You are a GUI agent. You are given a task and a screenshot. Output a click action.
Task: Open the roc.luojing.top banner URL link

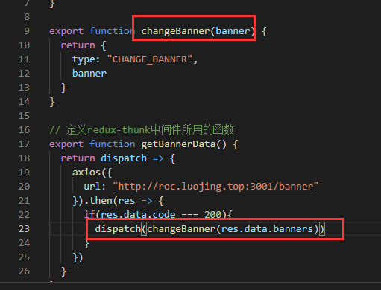(215, 187)
